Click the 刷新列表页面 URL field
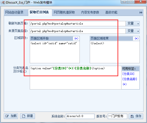The height and width of the screenshot is (123, 147). [77, 23]
